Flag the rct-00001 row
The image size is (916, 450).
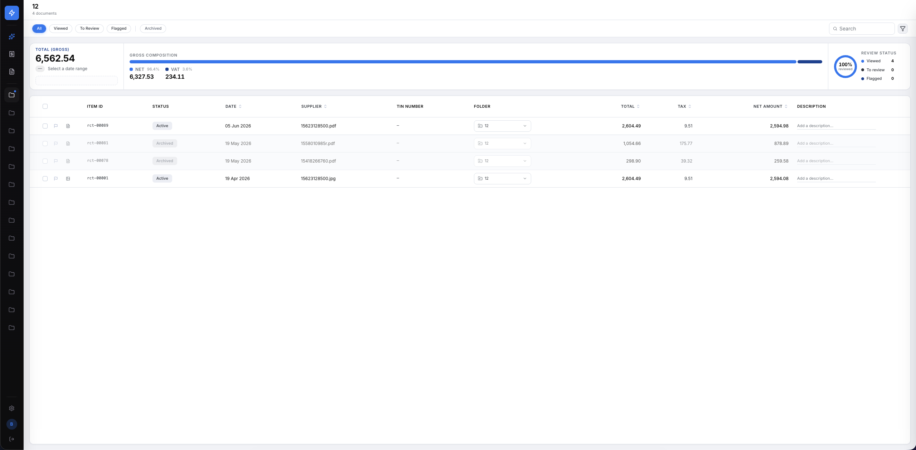click(56, 179)
